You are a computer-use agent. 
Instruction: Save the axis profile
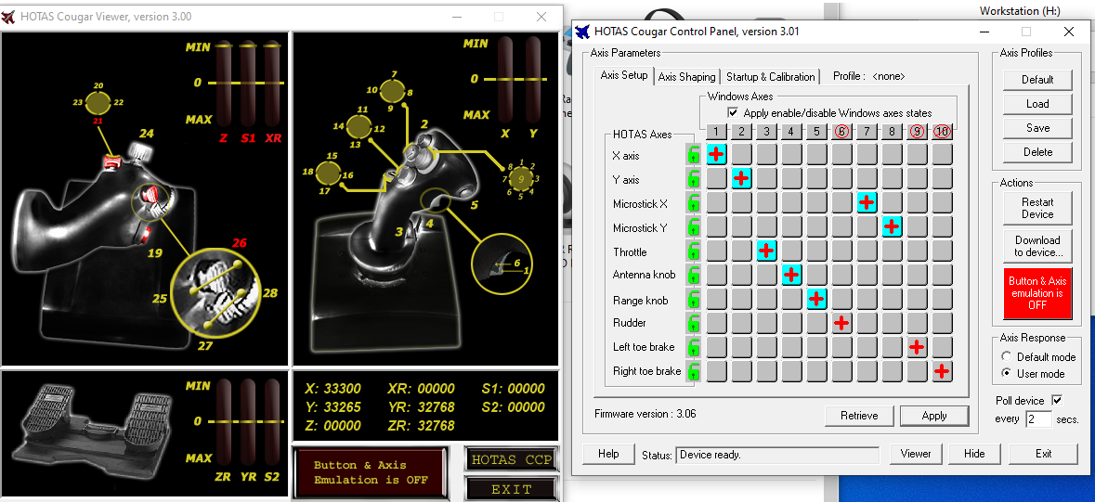tap(1037, 128)
